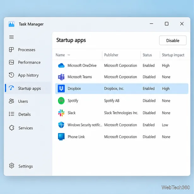Viewport: 194px width, 194px height.
Task: Click the Performance graph icon
Action: pyautogui.click(x=11, y=62)
